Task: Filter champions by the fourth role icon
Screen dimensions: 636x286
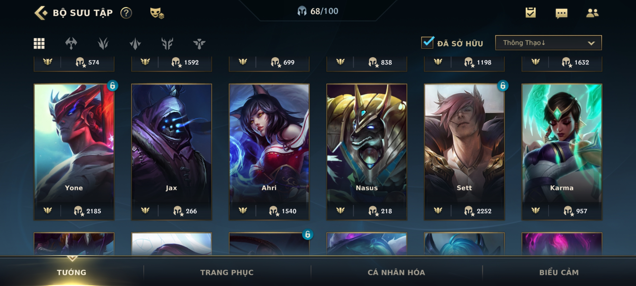Action: point(167,43)
